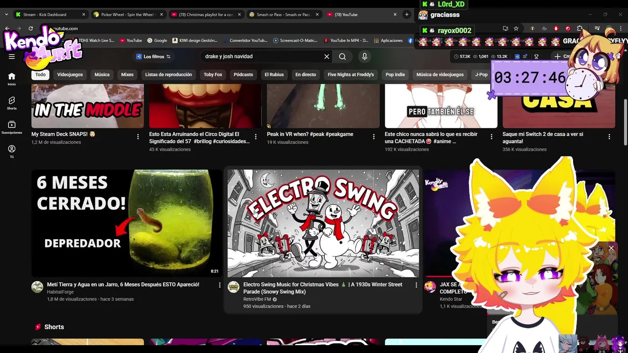The width and height of the screenshot is (628, 353).
Task: Select Música de videojuegos chip
Action: [440, 75]
